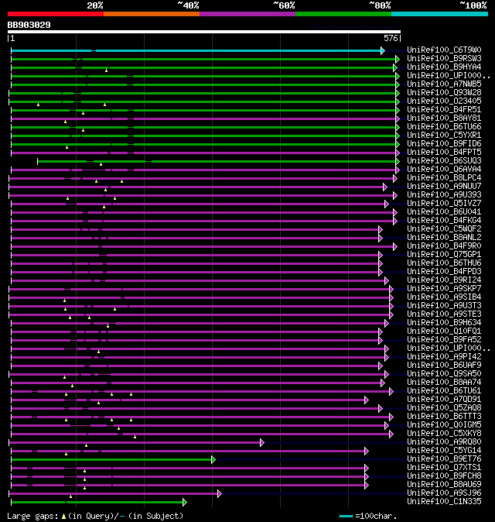495x522 pixels.
Task: Select the UniRef100_A9U393 entry
Action: 444,194
